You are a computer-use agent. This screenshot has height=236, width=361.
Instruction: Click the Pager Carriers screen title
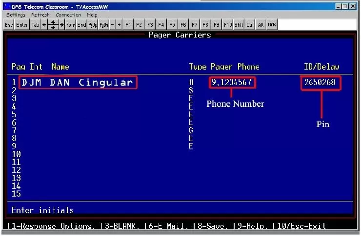(x=180, y=35)
